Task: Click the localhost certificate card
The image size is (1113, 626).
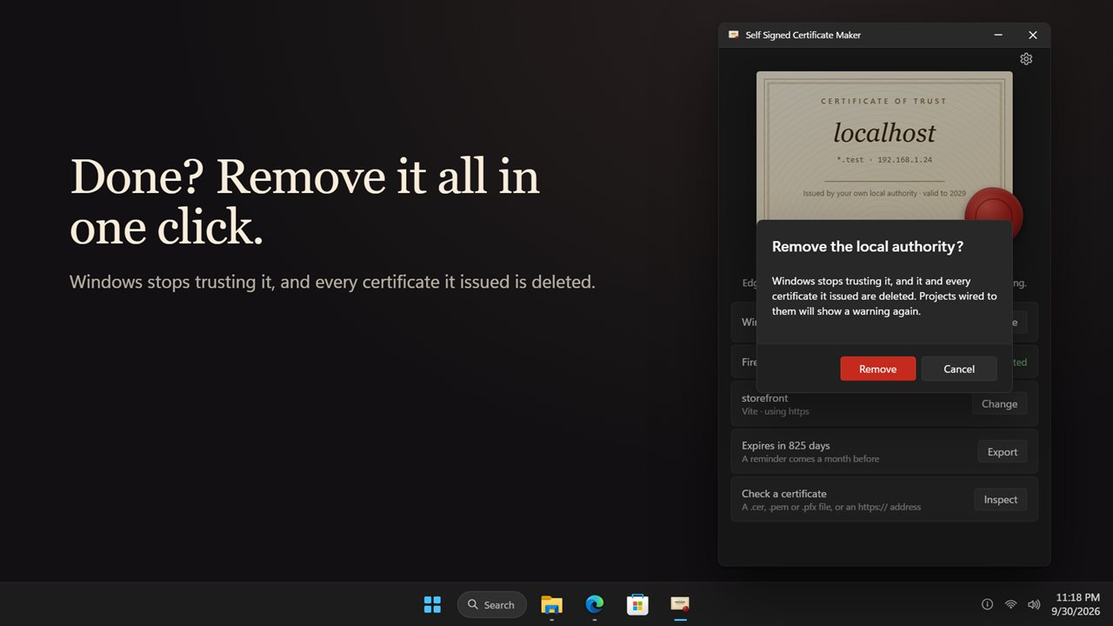Action: click(x=884, y=146)
